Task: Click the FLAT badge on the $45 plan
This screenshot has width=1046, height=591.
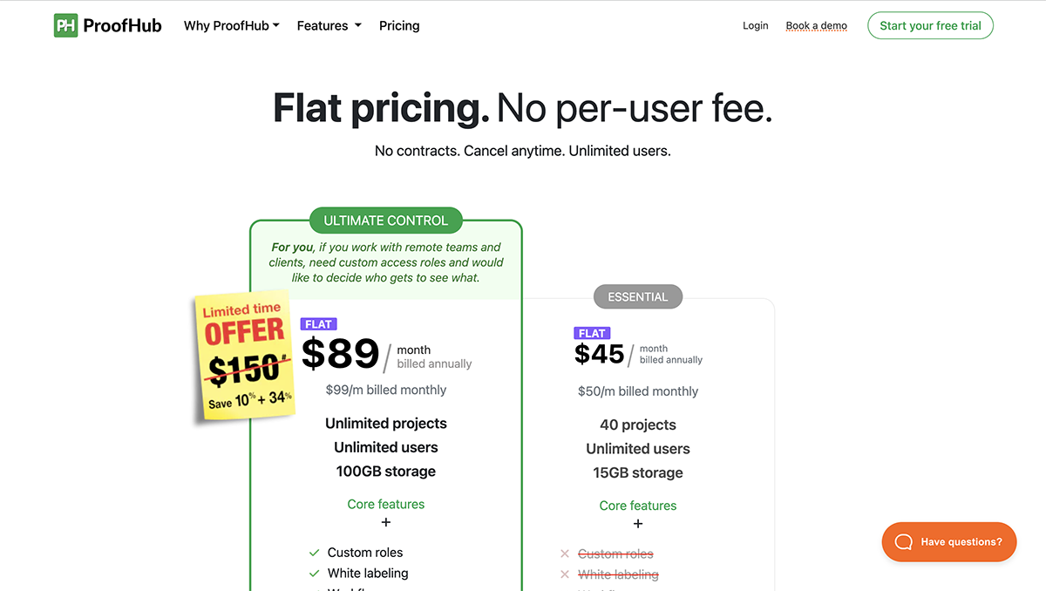Action: (x=592, y=333)
